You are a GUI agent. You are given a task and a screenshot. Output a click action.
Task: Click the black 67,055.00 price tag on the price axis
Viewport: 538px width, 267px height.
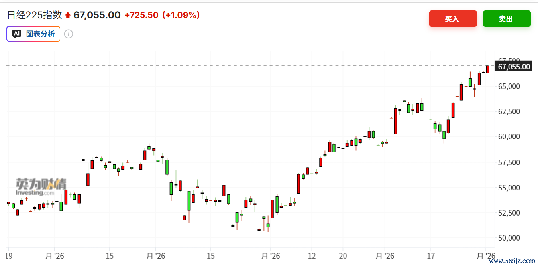pyautogui.click(x=513, y=67)
